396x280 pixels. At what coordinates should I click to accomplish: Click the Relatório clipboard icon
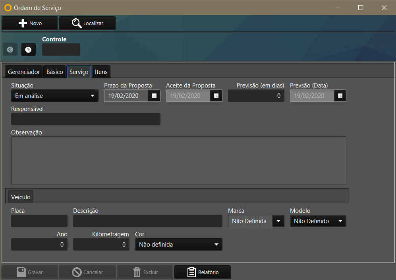click(x=191, y=272)
